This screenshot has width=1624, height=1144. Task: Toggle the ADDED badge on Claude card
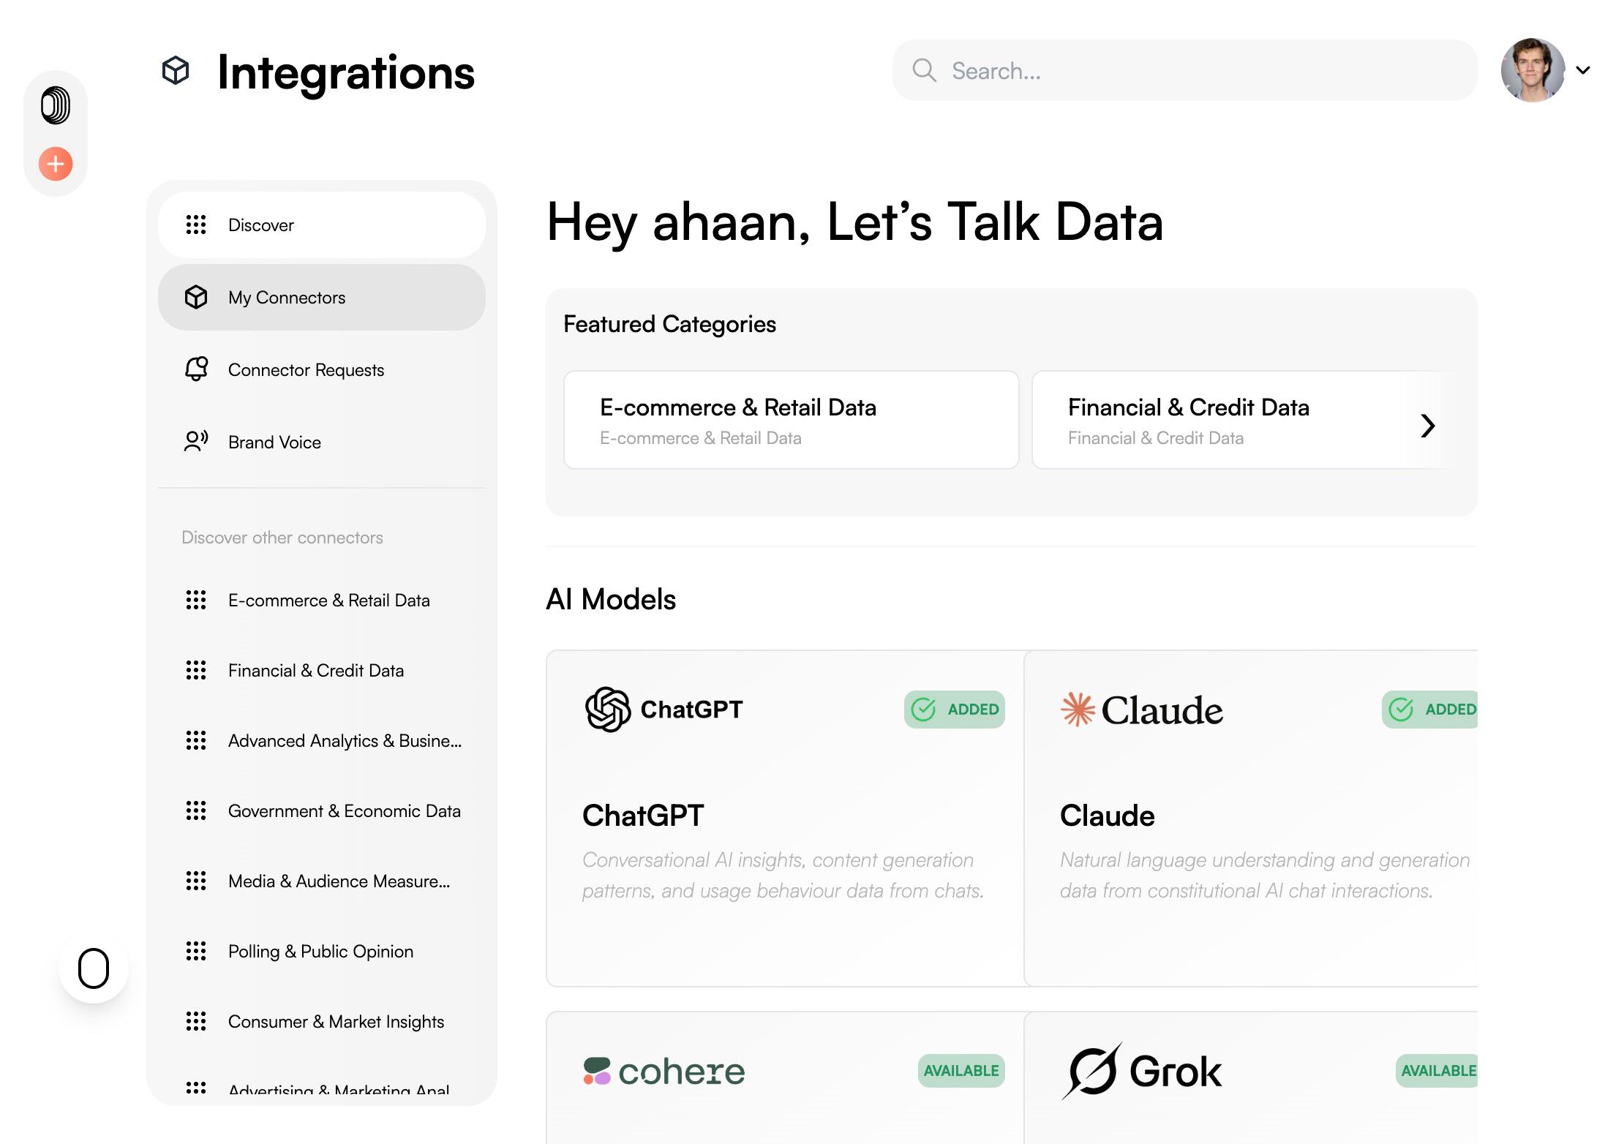coord(1431,709)
